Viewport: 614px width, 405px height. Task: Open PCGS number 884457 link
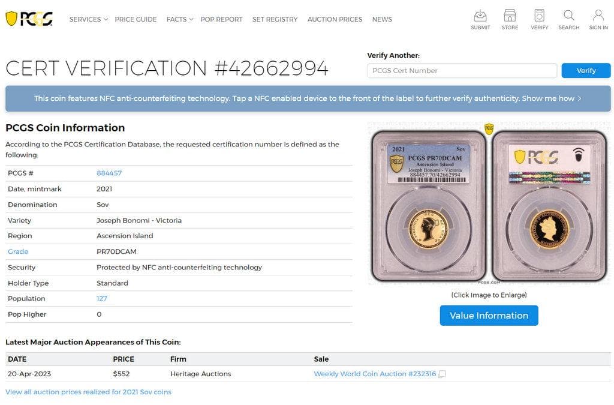(109, 173)
